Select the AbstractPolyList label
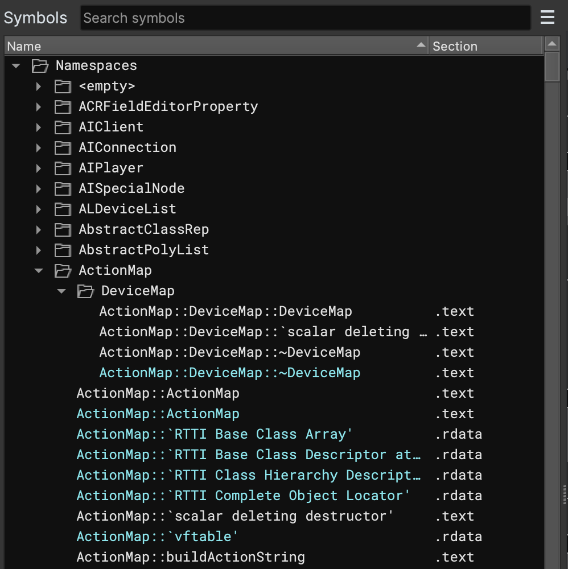This screenshot has height=569, width=568. pyautogui.click(x=144, y=250)
